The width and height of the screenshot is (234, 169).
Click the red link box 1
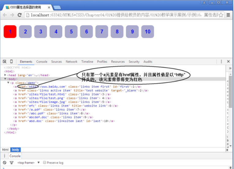click(x=10, y=31)
